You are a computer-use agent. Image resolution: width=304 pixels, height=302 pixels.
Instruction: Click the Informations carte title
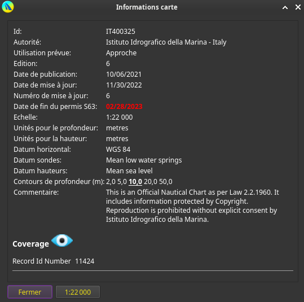point(147,7)
